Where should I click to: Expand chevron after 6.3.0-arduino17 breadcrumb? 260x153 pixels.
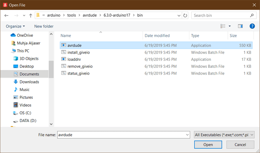point(134,15)
